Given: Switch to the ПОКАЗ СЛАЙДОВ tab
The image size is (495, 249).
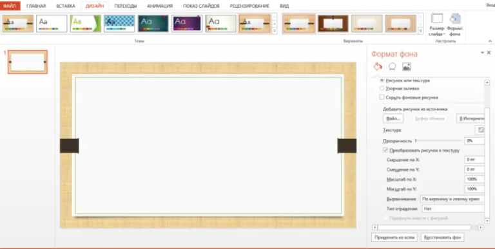Looking at the screenshot, I should [201, 6].
